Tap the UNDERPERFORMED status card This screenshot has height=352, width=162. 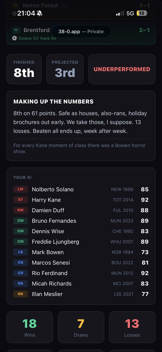point(122,69)
